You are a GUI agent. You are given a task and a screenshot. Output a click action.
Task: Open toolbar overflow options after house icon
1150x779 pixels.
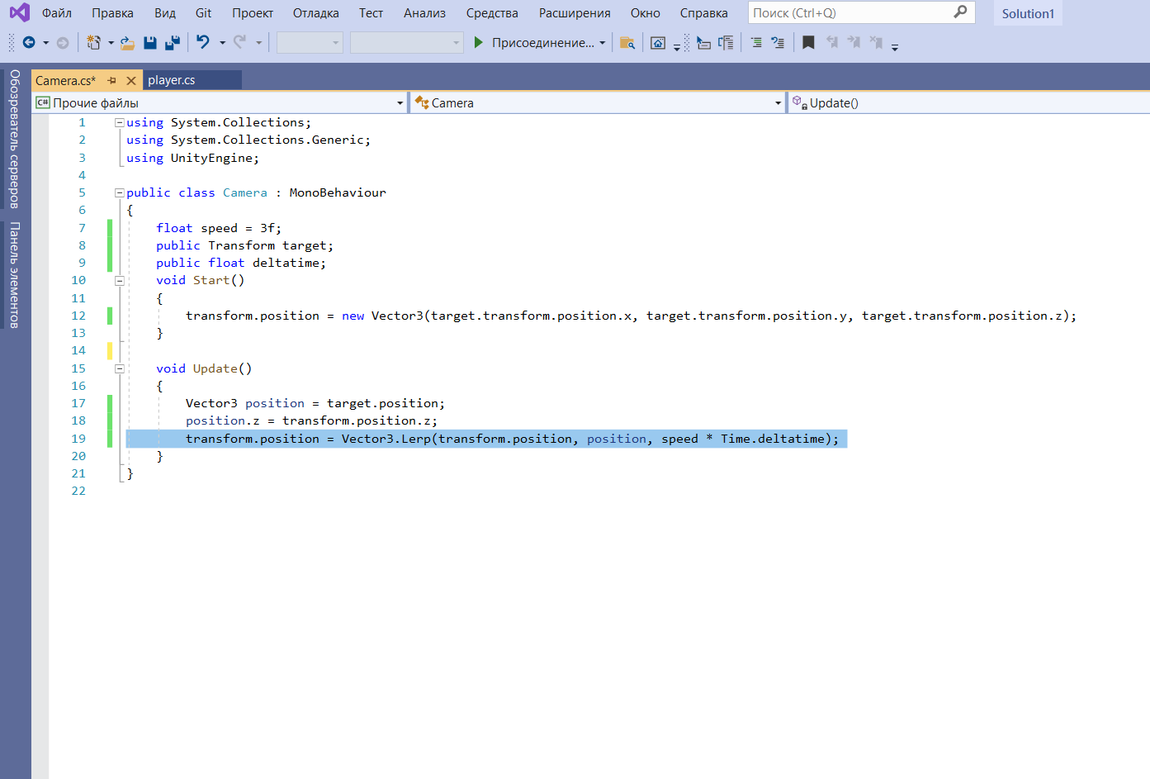[x=676, y=47]
